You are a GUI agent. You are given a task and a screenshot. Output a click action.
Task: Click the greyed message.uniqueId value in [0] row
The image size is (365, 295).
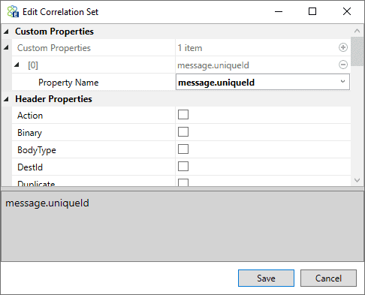pyautogui.click(x=213, y=65)
